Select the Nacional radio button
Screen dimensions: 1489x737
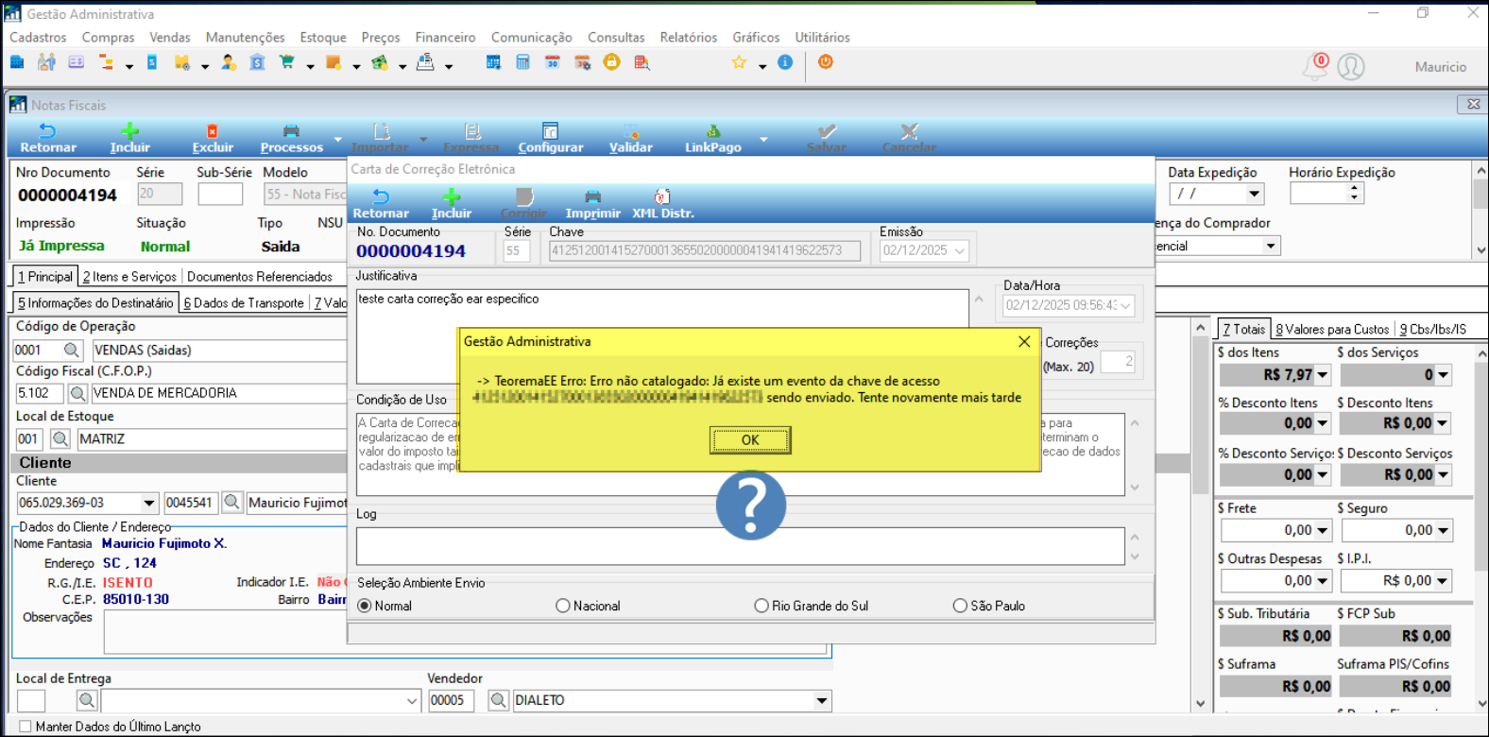coord(563,606)
